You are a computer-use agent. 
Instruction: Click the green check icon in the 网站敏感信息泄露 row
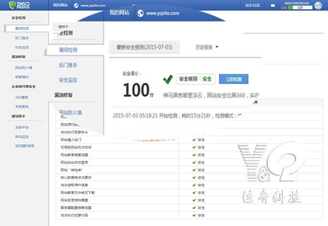194,155
